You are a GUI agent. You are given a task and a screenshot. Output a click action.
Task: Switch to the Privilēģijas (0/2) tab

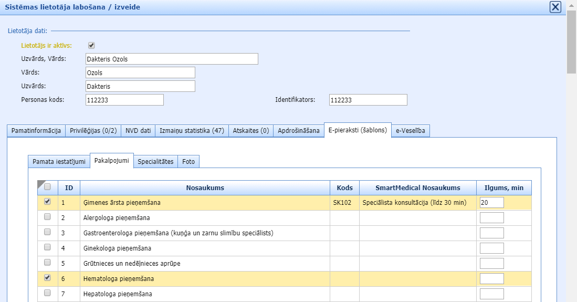tap(93, 131)
